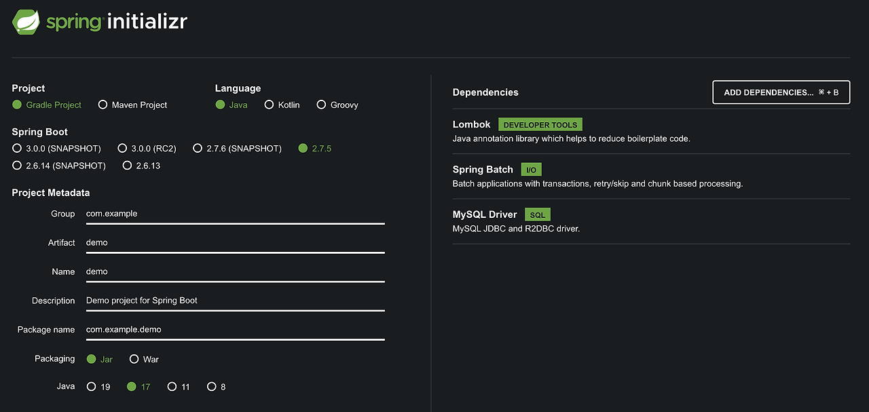Select Spring Boot 2.6.13 version

click(x=141, y=166)
